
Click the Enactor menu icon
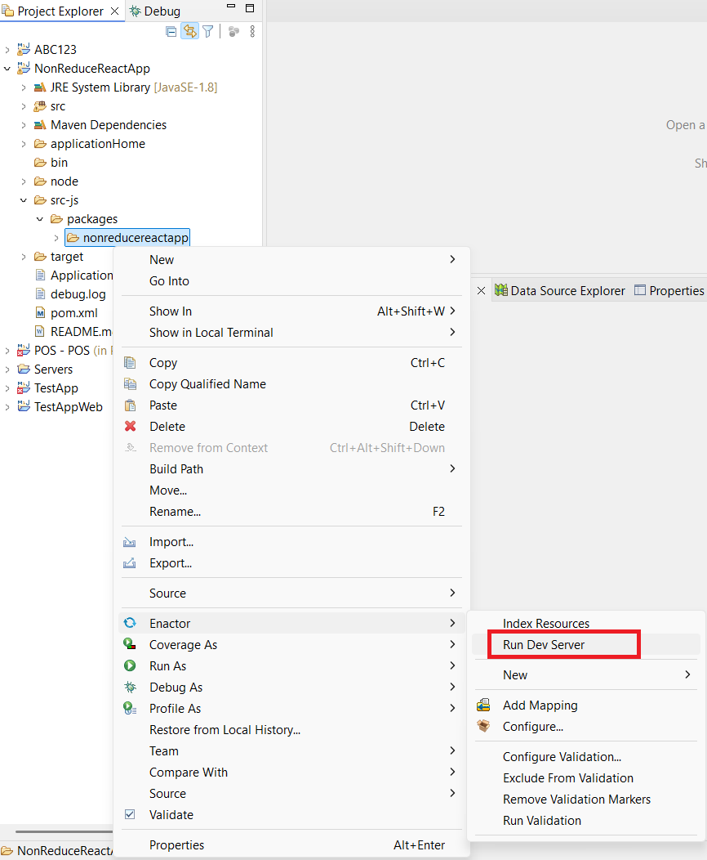[130, 623]
